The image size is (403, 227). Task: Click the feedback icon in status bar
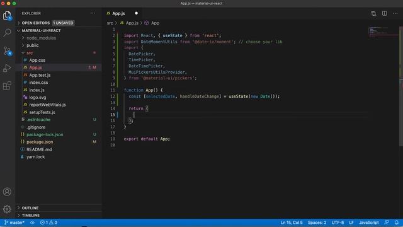[x=387, y=223]
